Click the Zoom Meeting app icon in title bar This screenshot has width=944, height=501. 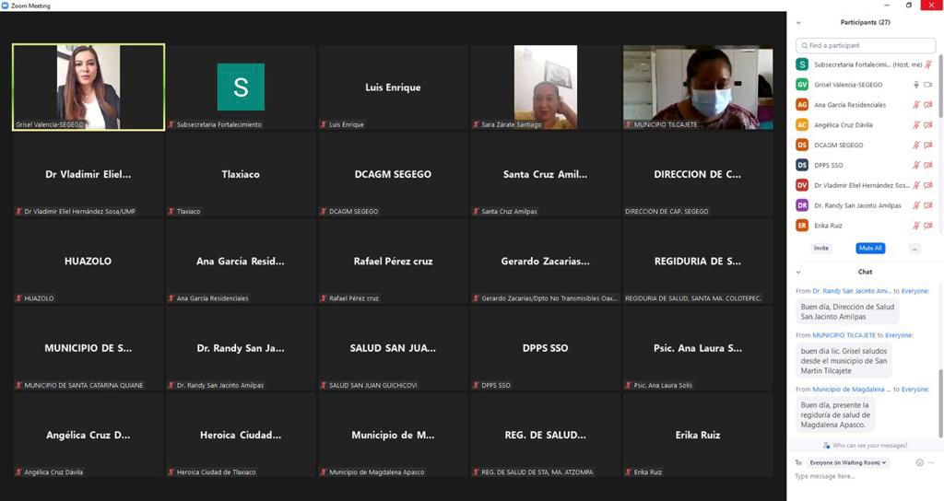tap(6, 6)
